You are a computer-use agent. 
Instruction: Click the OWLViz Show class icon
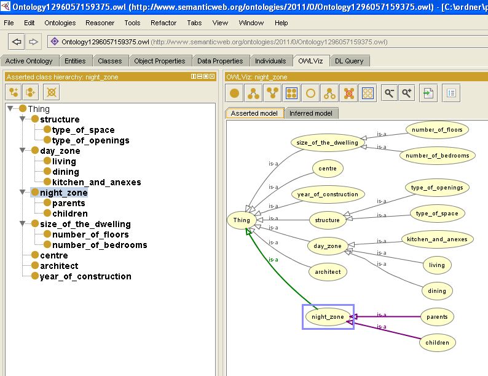234,94
